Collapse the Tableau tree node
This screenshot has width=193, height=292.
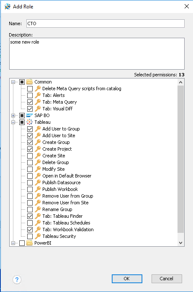[13, 122]
